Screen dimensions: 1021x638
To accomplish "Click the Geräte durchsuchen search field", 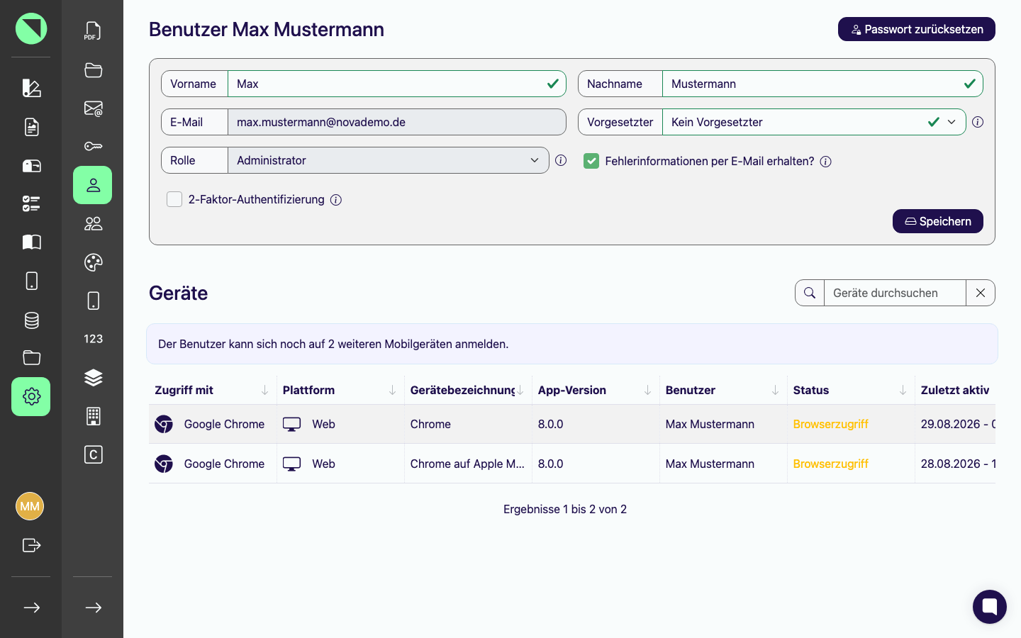I will [895, 293].
